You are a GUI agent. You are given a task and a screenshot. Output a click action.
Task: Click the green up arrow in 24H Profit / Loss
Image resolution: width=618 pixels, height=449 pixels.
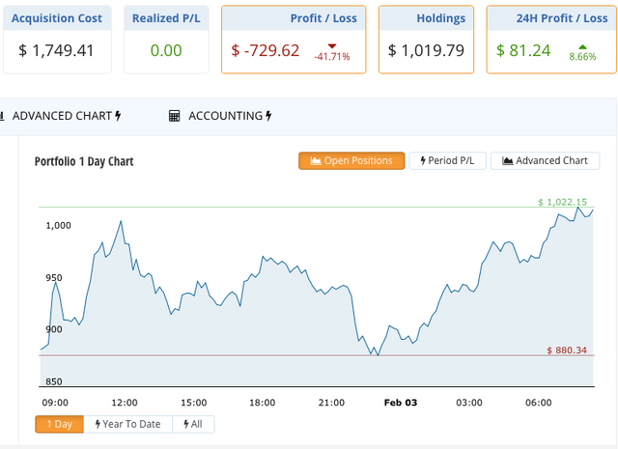point(582,45)
